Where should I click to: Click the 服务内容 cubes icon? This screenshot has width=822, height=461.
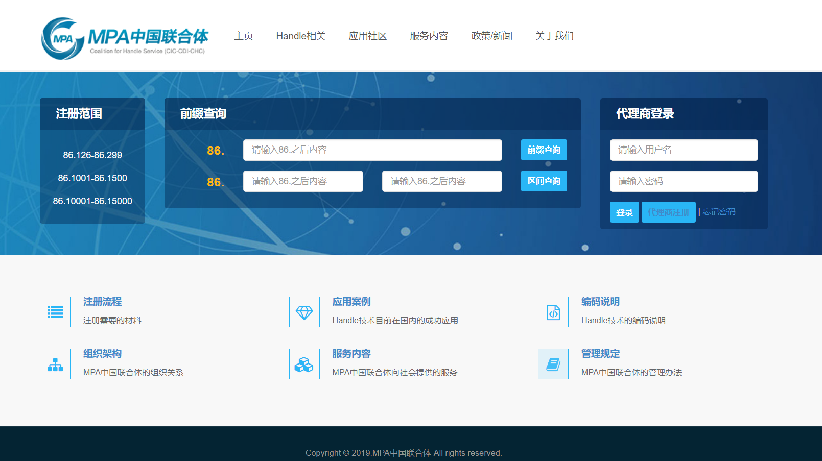click(x=304, y=364)
